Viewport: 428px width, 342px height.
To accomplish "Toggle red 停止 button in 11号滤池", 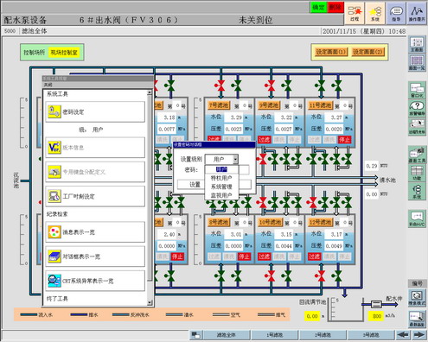I will click(x=344, y=140).
